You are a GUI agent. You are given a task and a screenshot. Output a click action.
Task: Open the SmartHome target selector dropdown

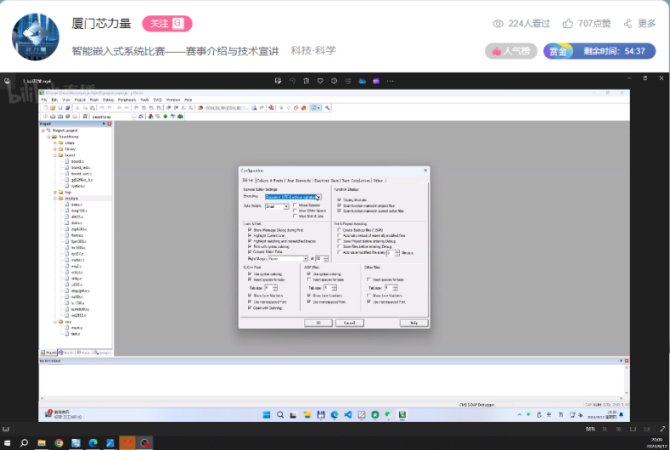tap(133, 116)
